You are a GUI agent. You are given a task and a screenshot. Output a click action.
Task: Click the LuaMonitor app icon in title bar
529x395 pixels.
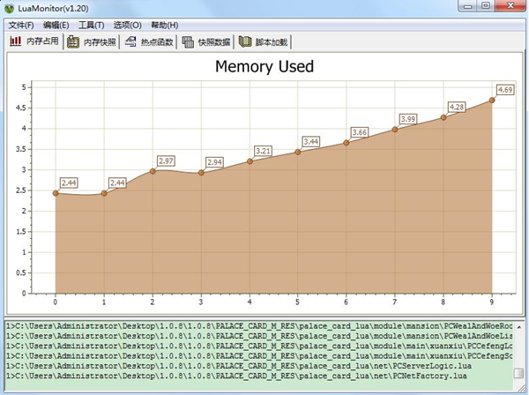click(x=10, y=9)
